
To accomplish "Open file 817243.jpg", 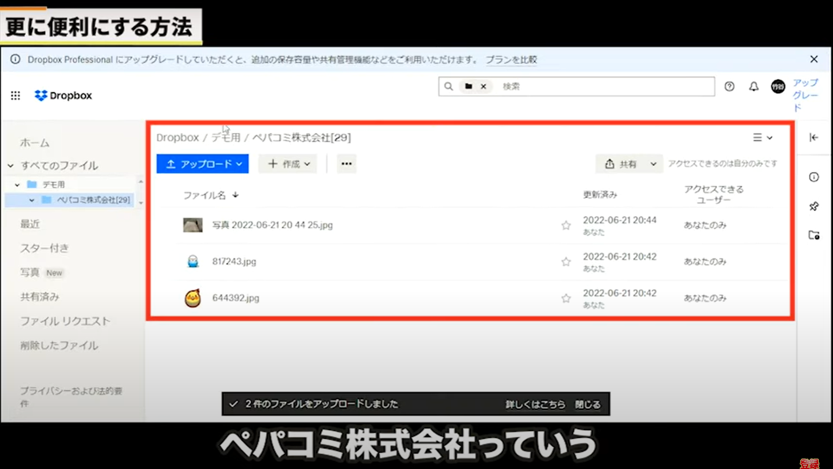I will coord(234,262).
